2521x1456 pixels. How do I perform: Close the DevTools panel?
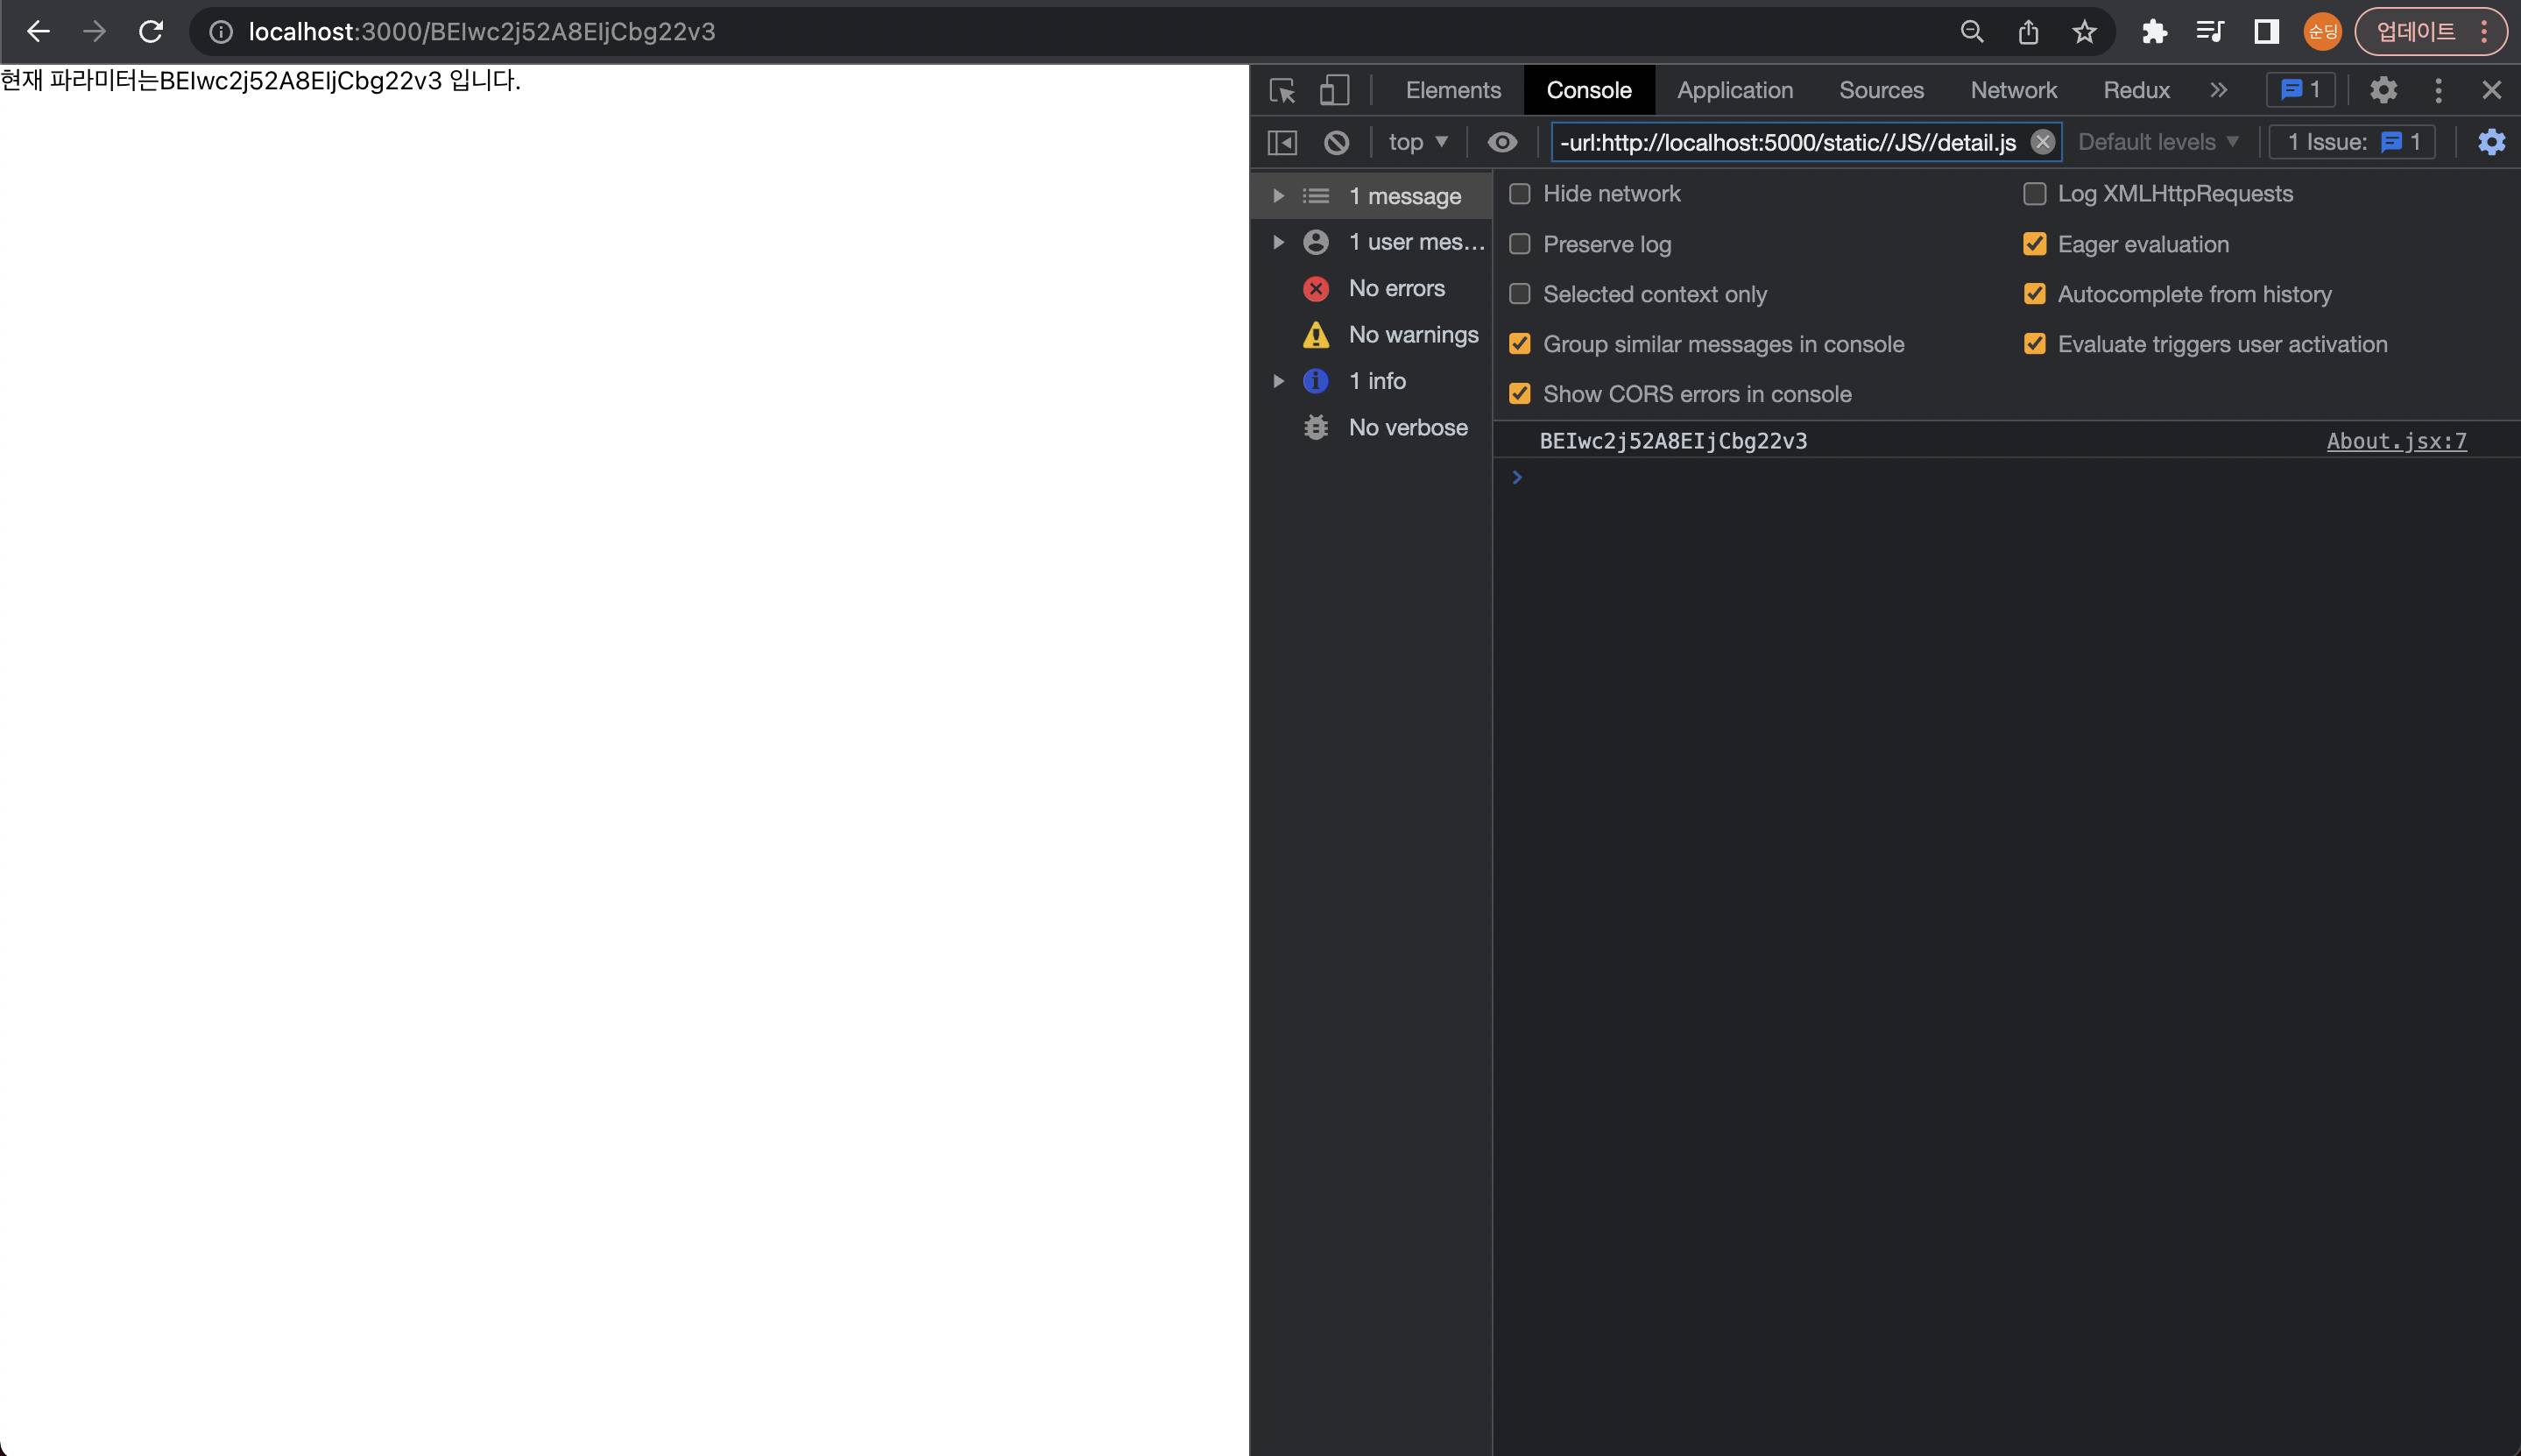(x=2491, y=90)
